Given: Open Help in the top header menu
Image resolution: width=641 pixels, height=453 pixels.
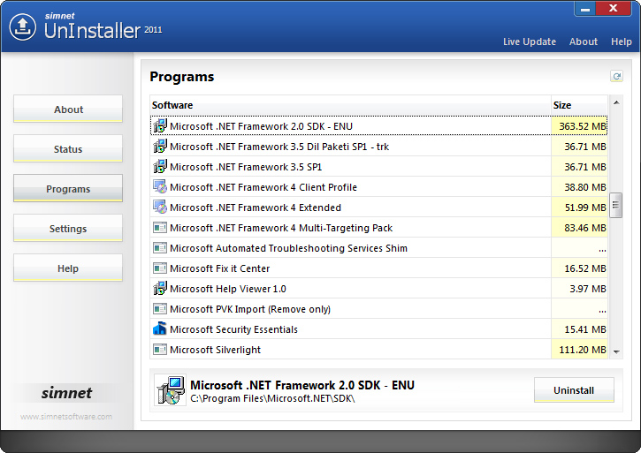Looking at the screenshot, I should click(x=621, y=42).
